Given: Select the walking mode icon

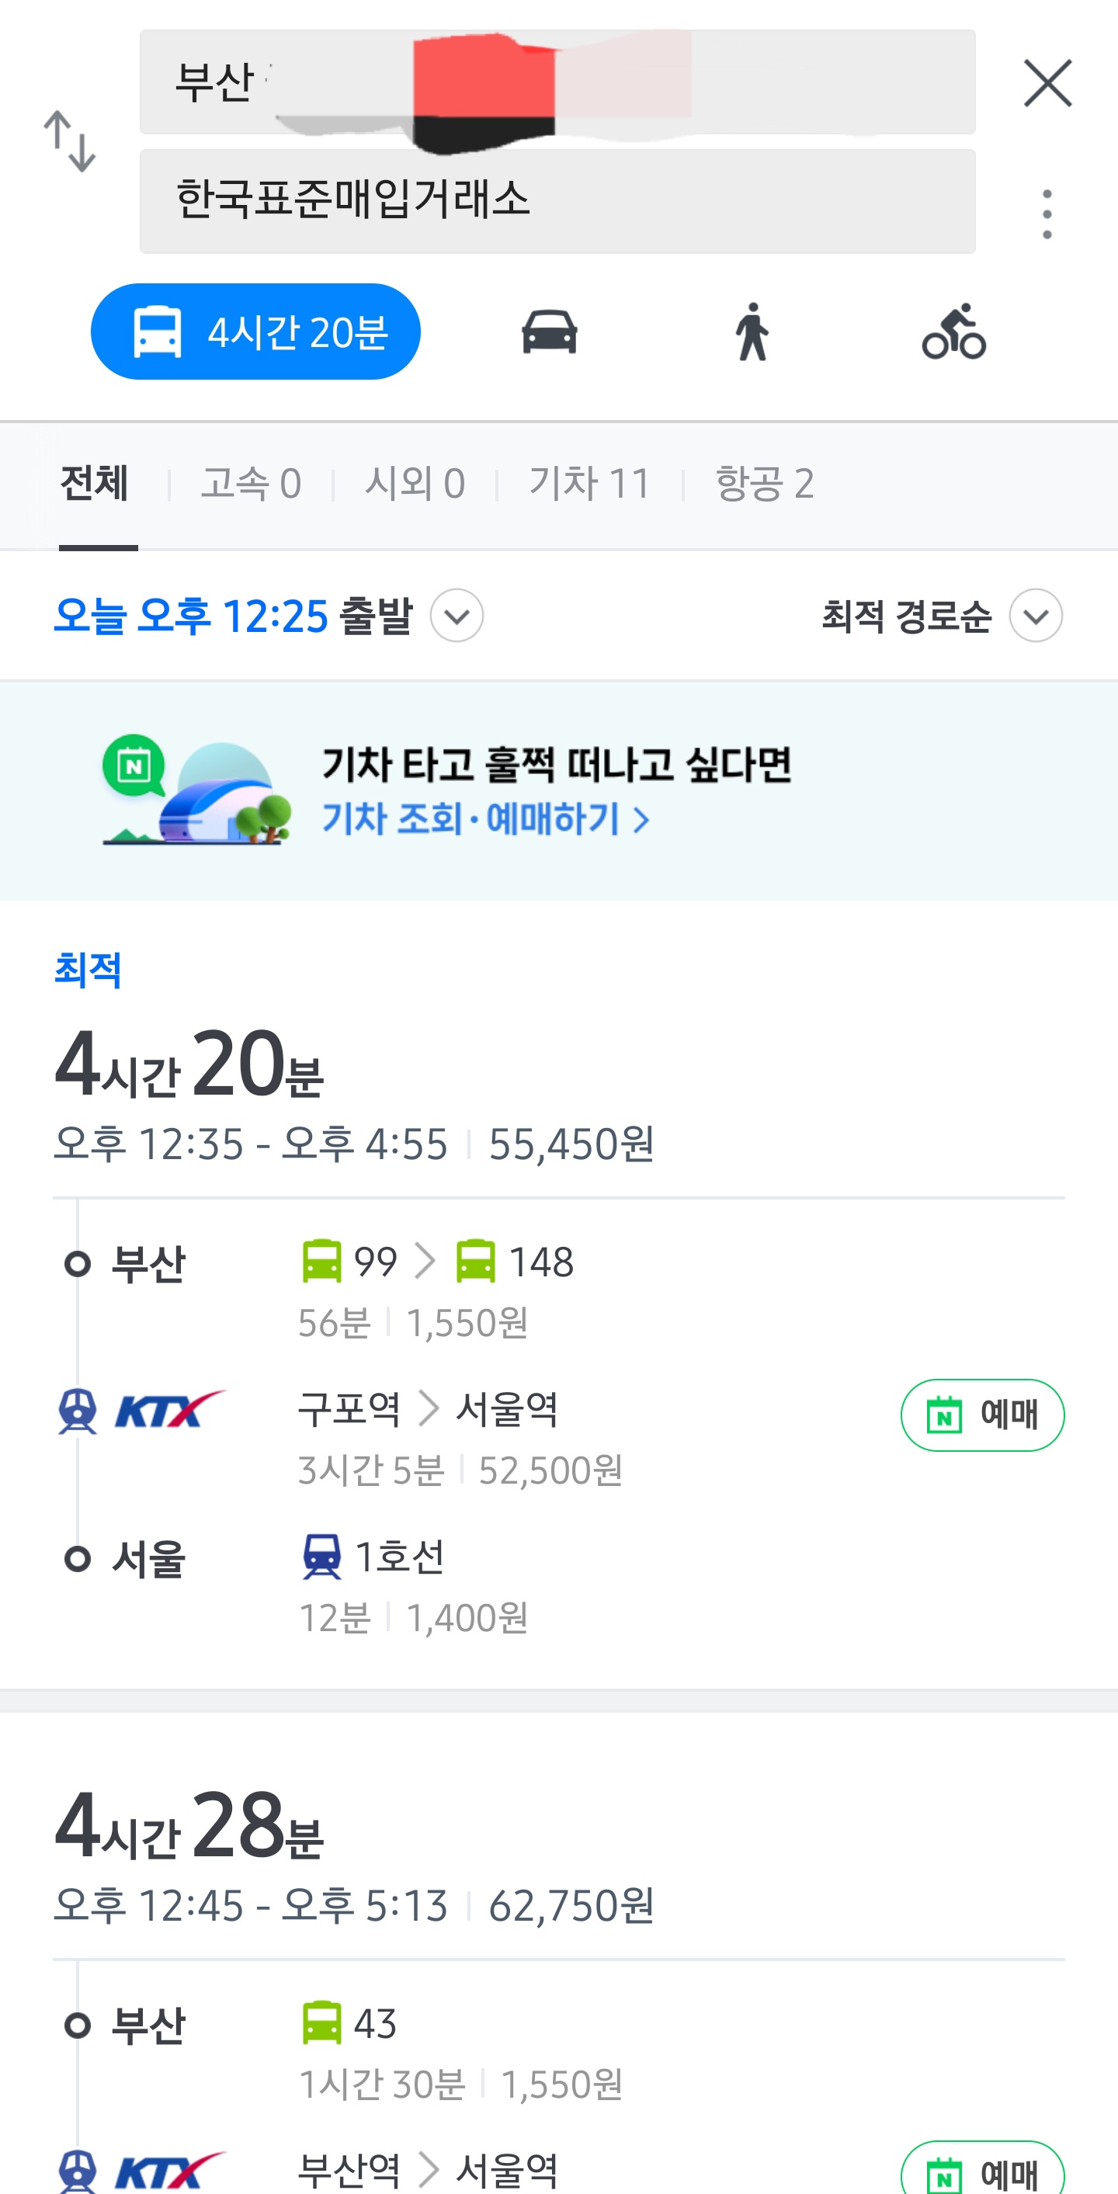Looking at the screenshot, I should pos(752,332).
